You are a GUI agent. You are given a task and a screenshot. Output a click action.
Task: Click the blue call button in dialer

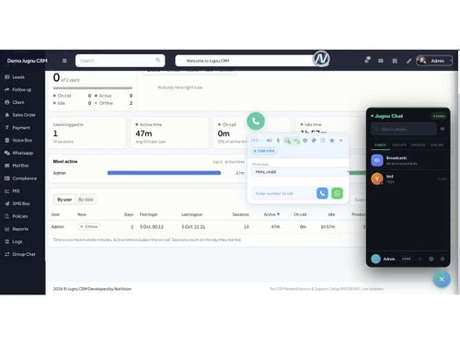322,193
